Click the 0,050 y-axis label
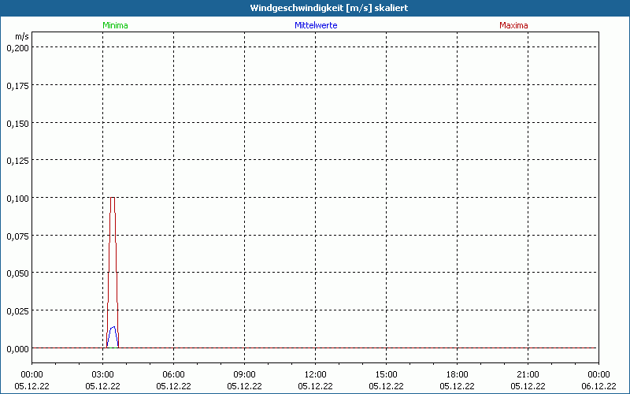Viewport: 630px width, 394px height. [17, 273]
